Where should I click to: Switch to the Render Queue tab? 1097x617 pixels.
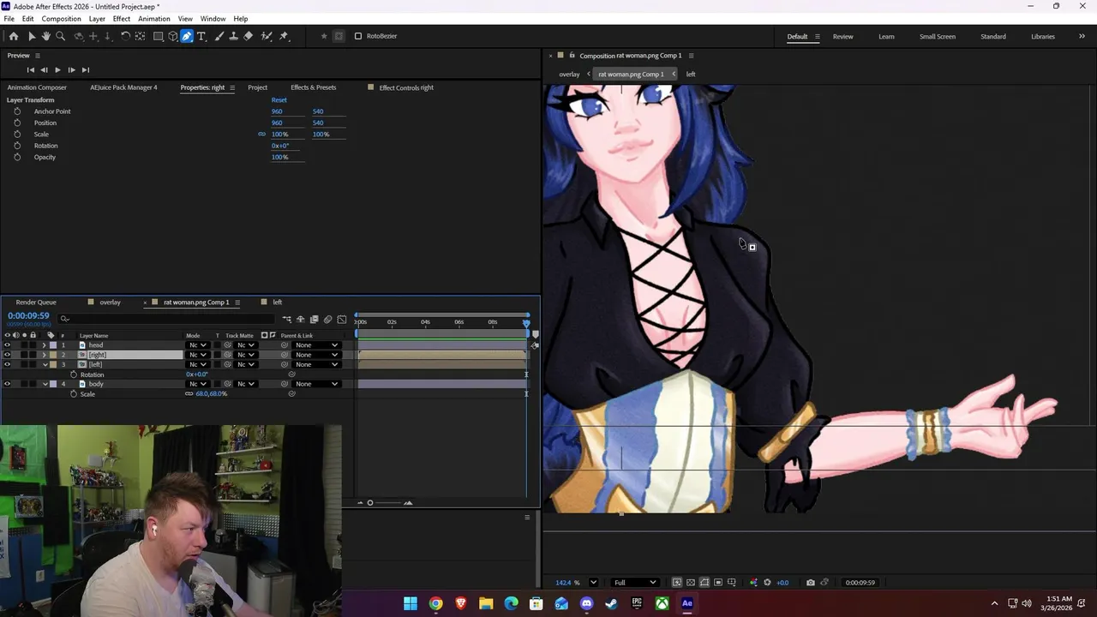[36, 303]
